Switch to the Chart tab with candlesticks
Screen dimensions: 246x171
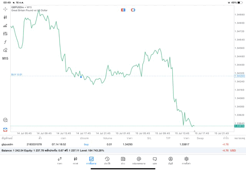(75, 160)
